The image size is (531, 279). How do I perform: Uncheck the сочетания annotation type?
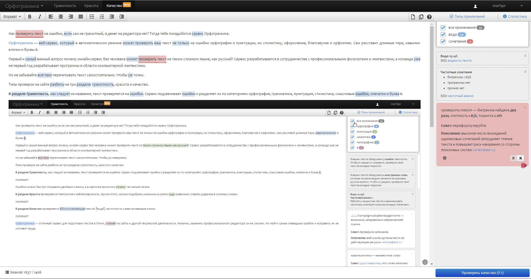click(443, 41)
